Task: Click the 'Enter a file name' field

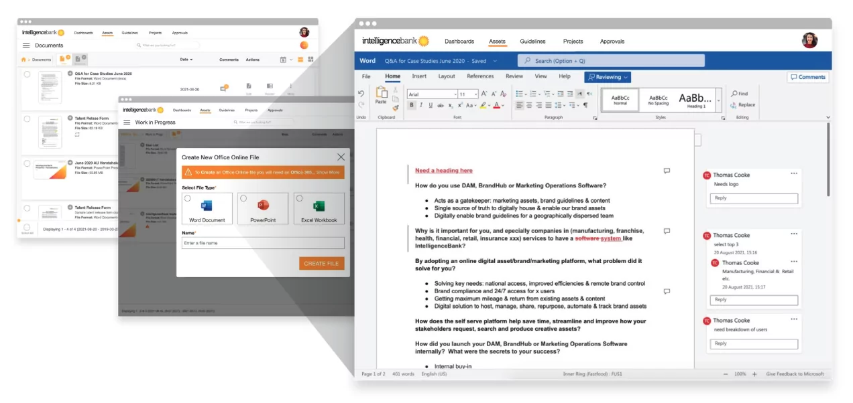Action: pyautogui.click(x=263, y=243)
